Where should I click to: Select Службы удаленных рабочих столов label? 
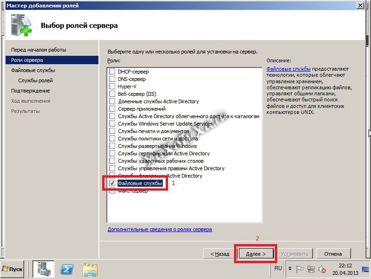pyautogui.click(x=161, y=161)
